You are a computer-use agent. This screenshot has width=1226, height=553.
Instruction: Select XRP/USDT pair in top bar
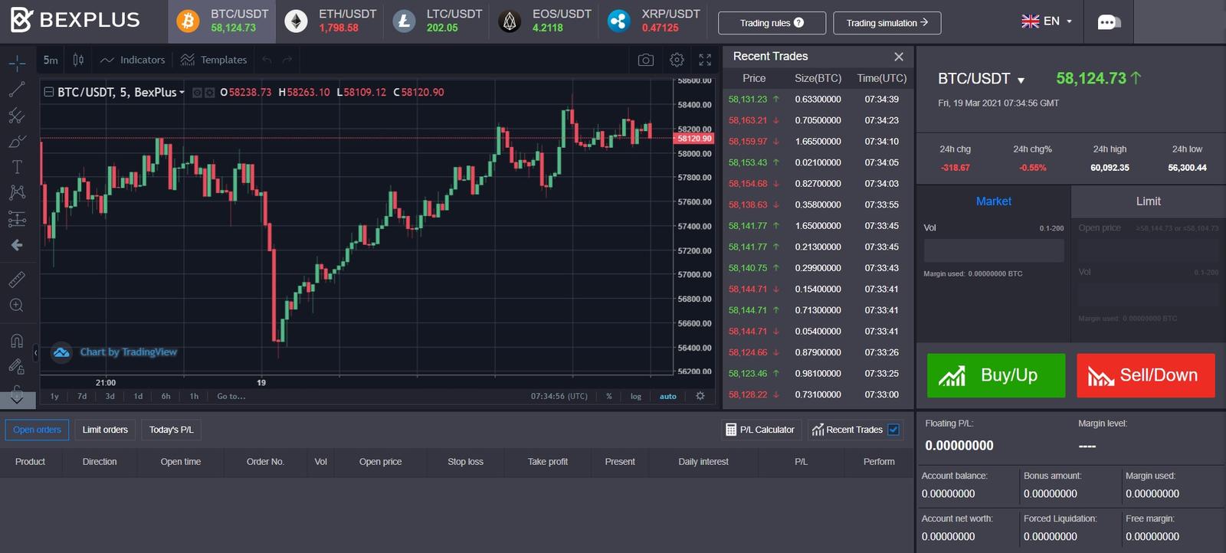654,21
